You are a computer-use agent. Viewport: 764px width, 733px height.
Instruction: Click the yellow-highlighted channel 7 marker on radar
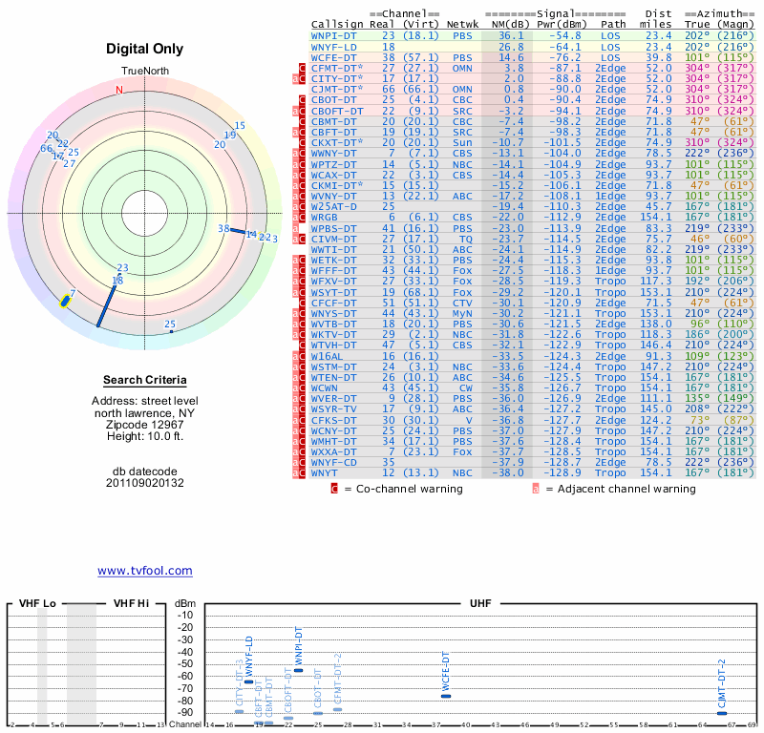[65, 301]
